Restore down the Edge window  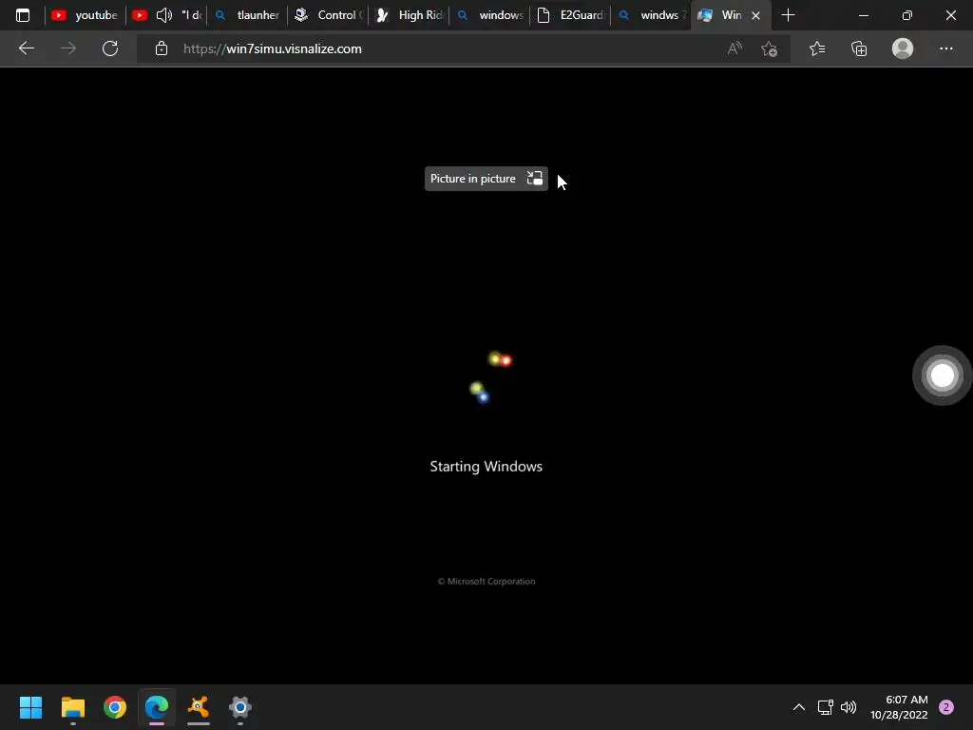coord(906,15)
